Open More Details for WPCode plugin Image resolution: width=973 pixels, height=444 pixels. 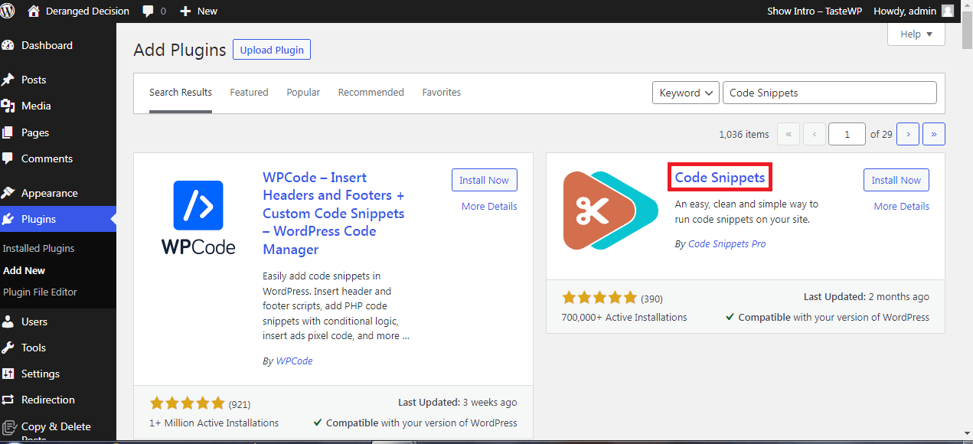(x=489, y=207)
